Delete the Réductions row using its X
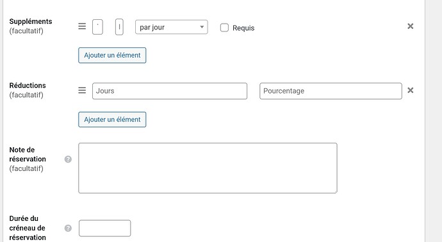 411,90
